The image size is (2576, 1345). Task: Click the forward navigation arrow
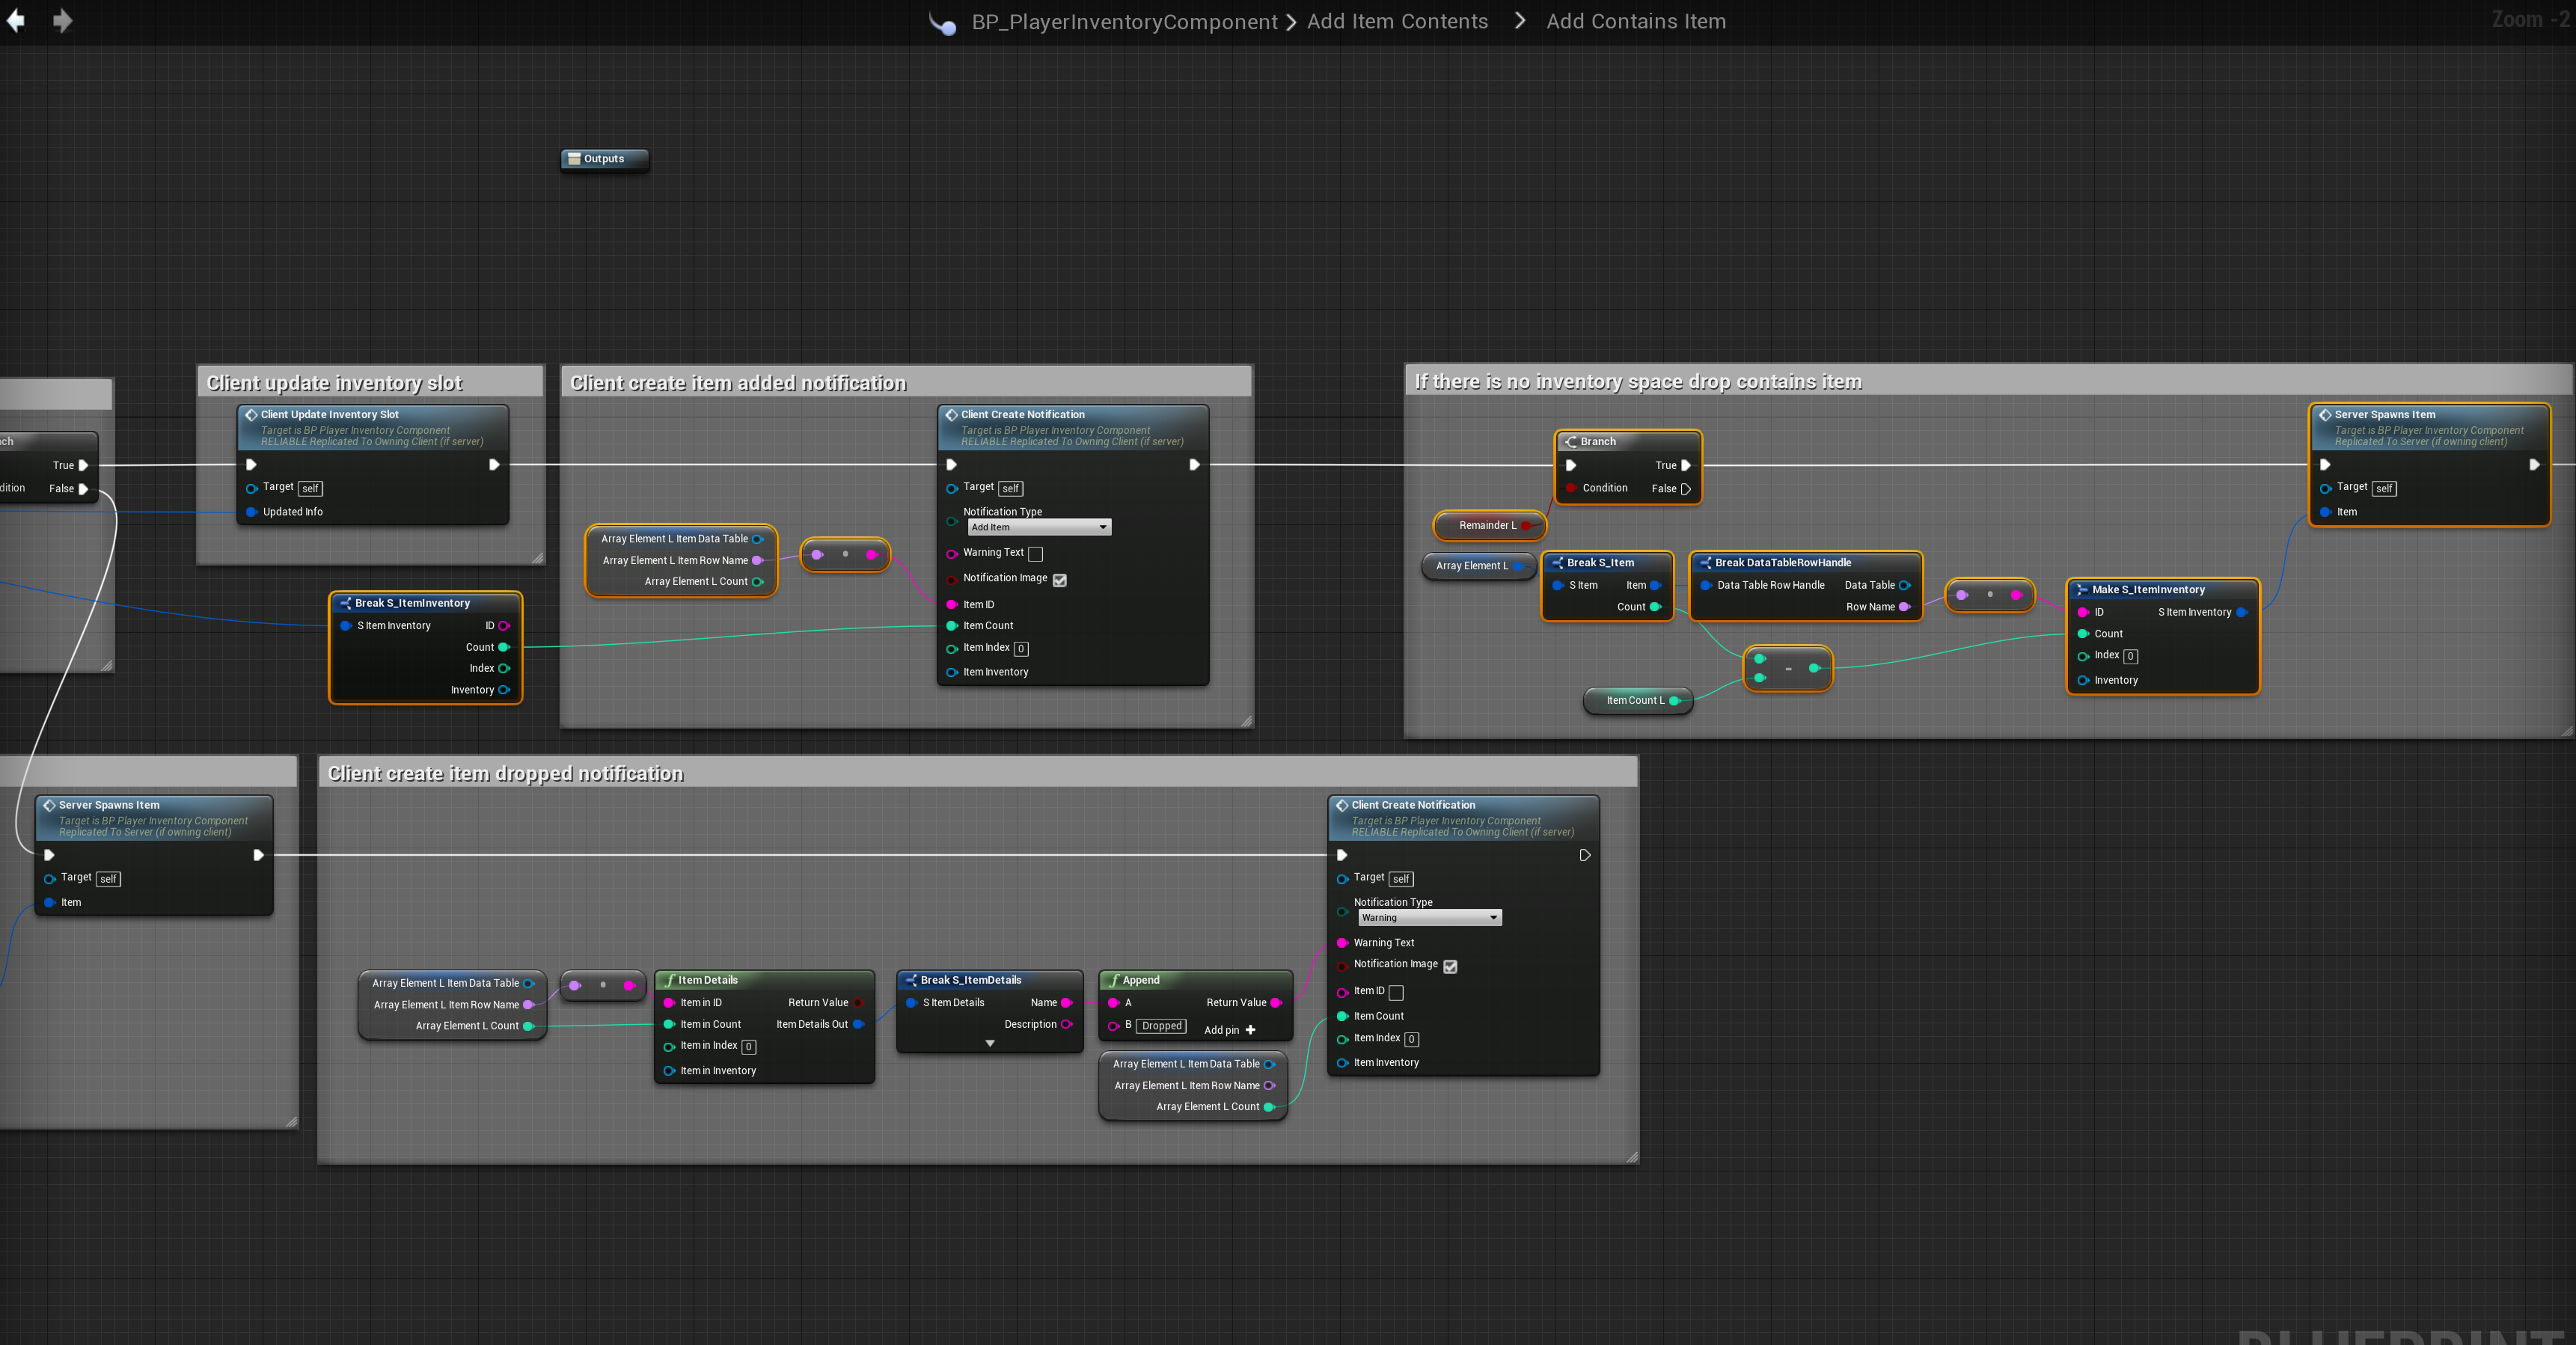pyautogui.click(x=62, y=21)
